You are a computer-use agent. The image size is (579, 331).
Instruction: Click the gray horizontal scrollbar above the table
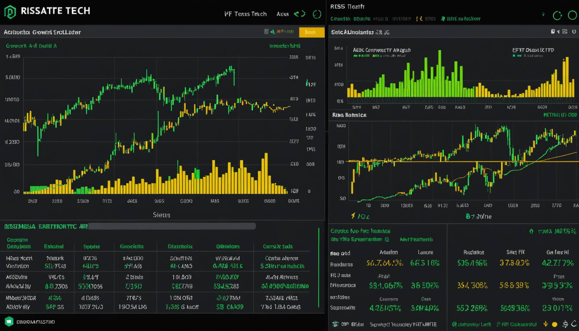point(172,226)
